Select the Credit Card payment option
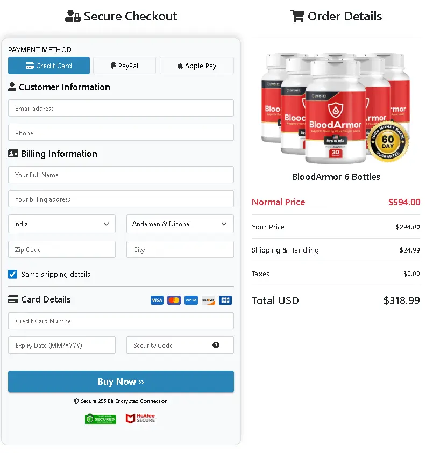 coord(48,66)
